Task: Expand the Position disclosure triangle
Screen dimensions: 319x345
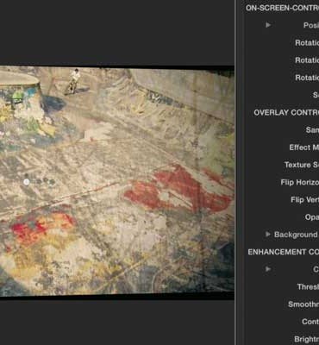Action: tap(268, 25)
